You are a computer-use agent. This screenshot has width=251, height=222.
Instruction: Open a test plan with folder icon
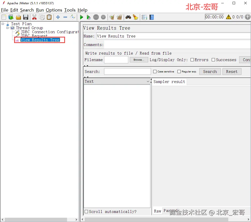[x=18, y=17]
